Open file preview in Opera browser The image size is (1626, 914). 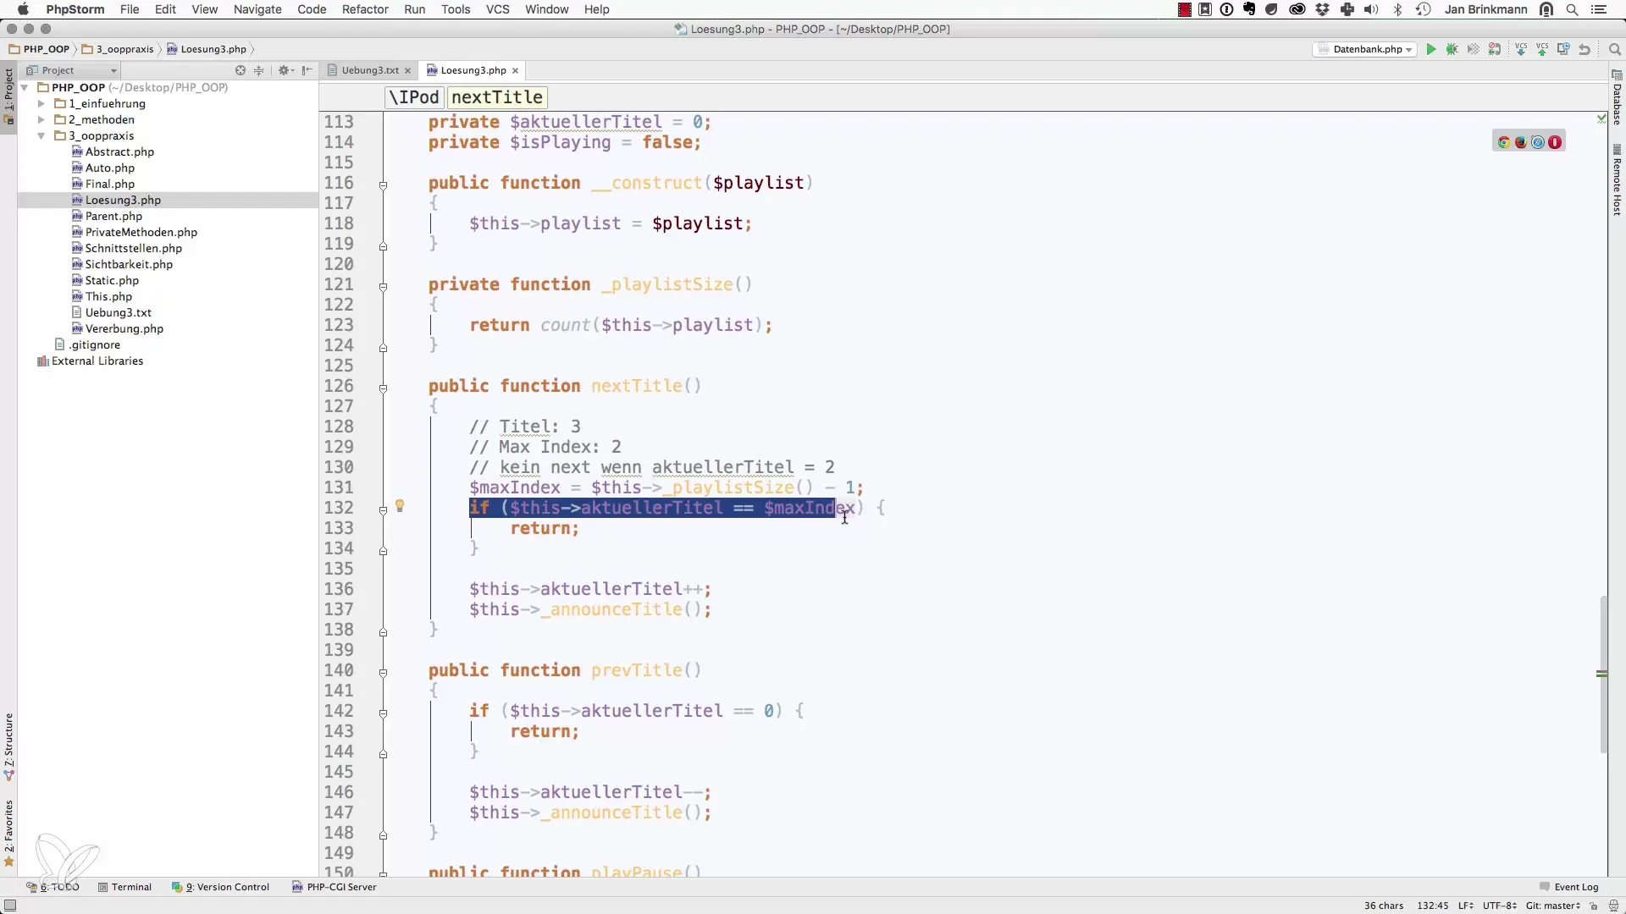click(1555, 142)
